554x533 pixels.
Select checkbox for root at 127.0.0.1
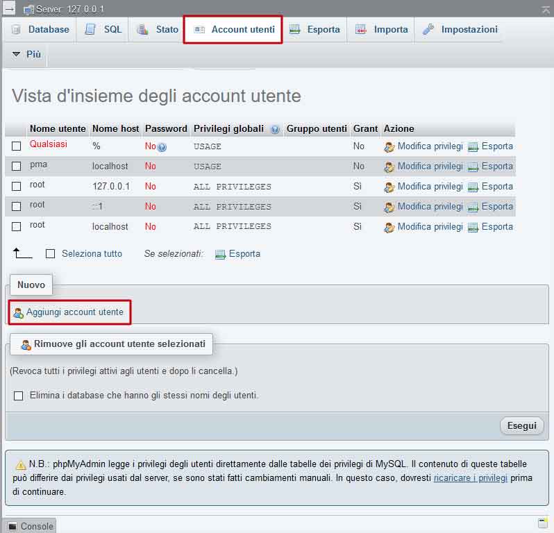coord(16,186)
